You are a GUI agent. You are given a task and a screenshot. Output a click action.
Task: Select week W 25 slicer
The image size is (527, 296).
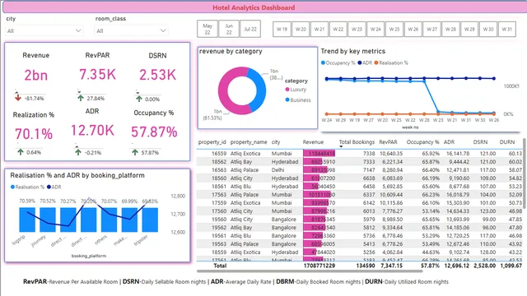(394, 30)
